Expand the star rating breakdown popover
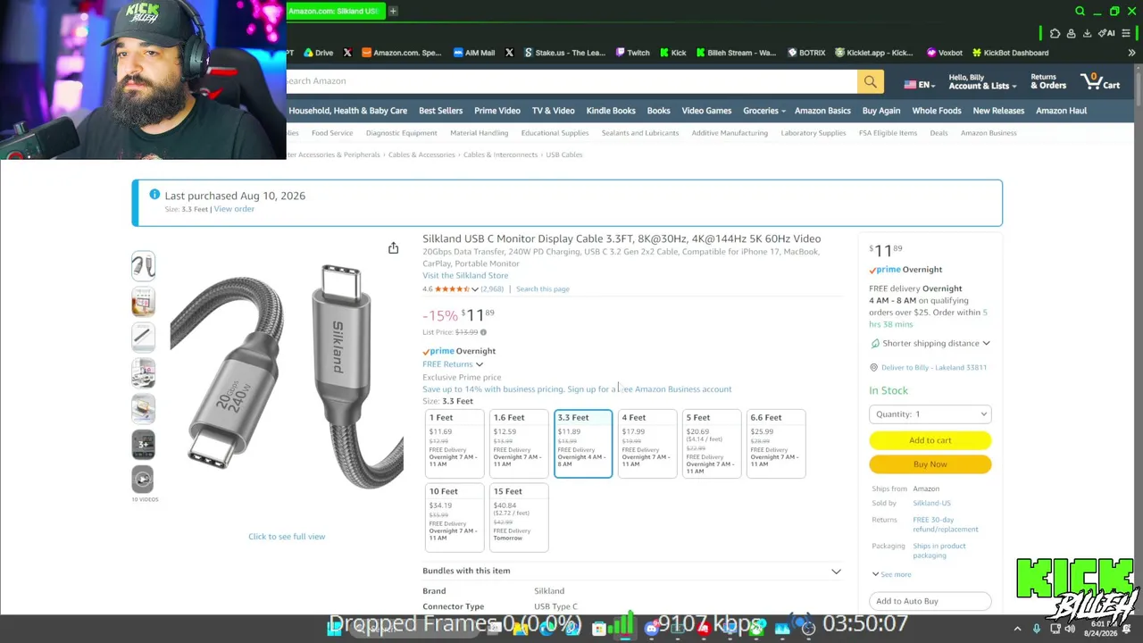 coord(475,289)
